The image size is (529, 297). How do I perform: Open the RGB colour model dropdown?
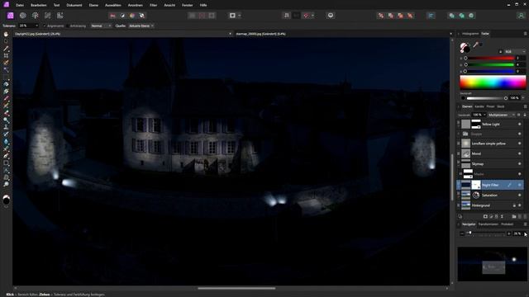(x=515, y=51)
